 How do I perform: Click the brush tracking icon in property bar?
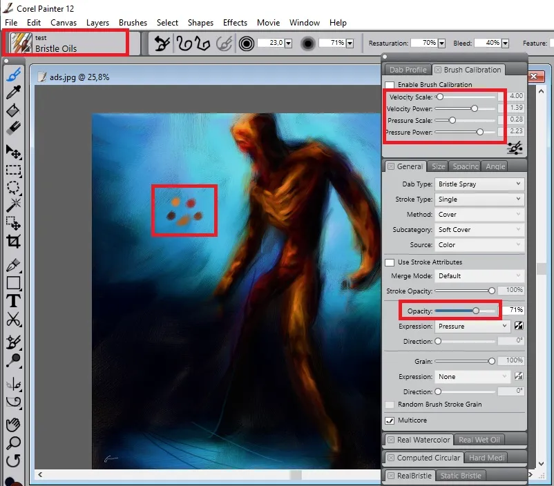point(162,43)
